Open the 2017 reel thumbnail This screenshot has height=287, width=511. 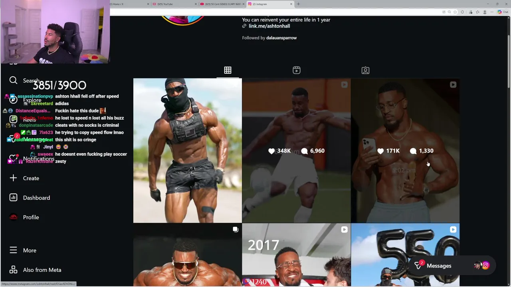(296, 255)
